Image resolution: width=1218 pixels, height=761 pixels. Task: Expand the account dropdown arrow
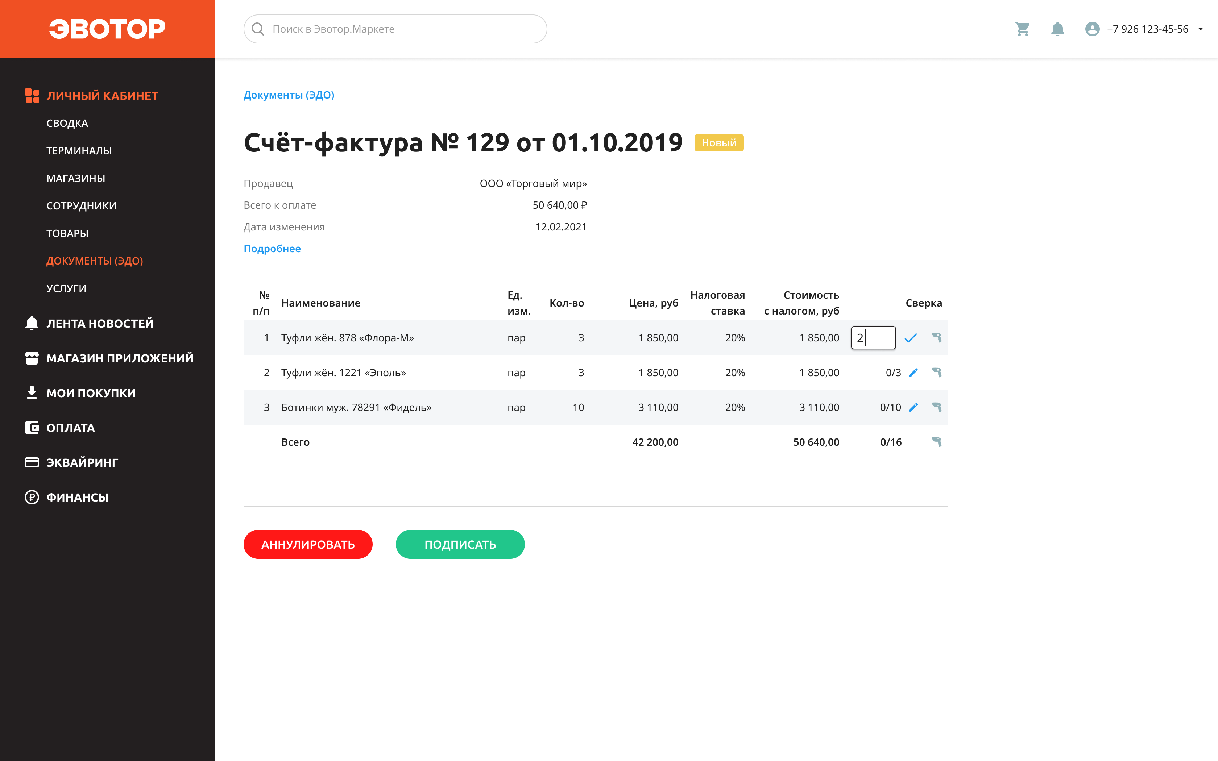pyautogui.click(x=1200, y=29)
